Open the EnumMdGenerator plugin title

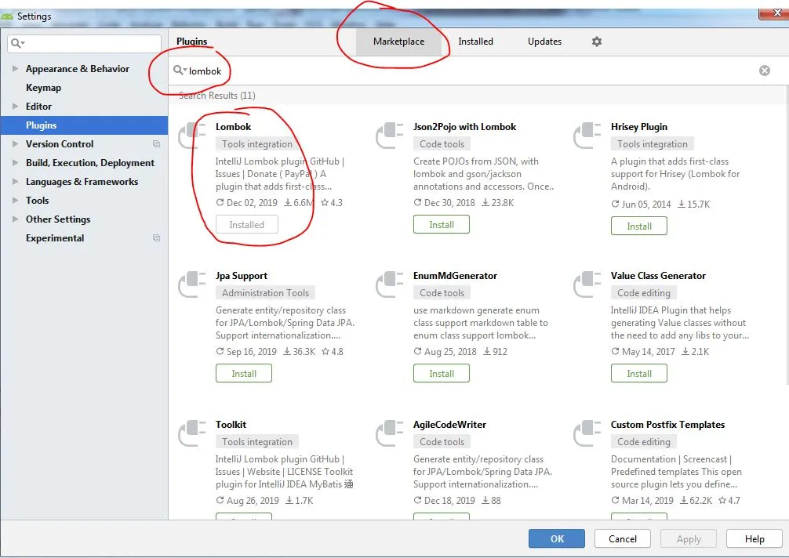[x=455, y=276]
